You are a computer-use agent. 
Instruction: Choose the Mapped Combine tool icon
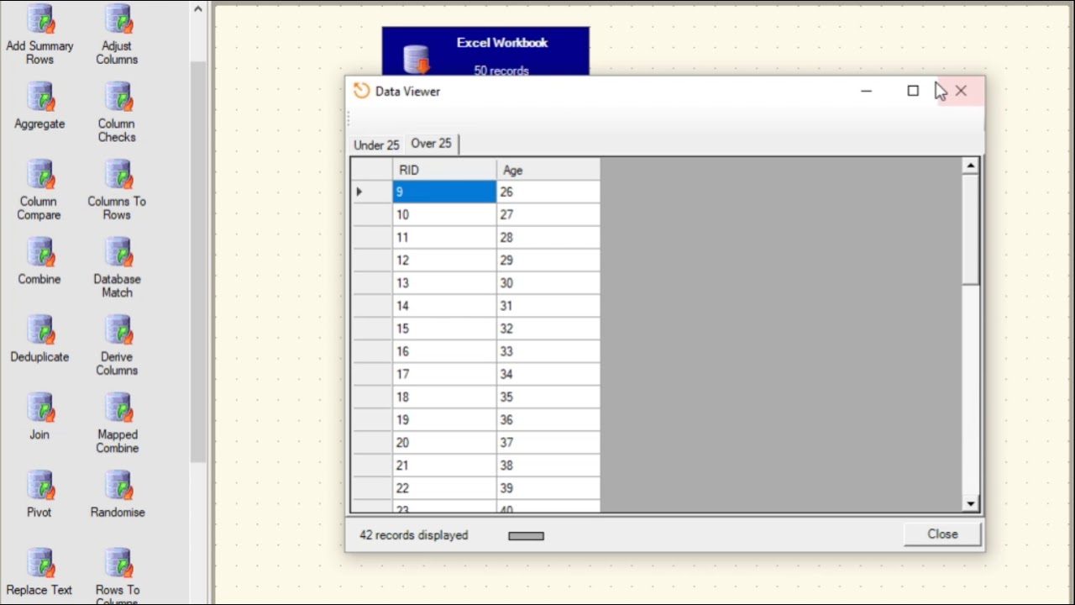pos(118,407)
